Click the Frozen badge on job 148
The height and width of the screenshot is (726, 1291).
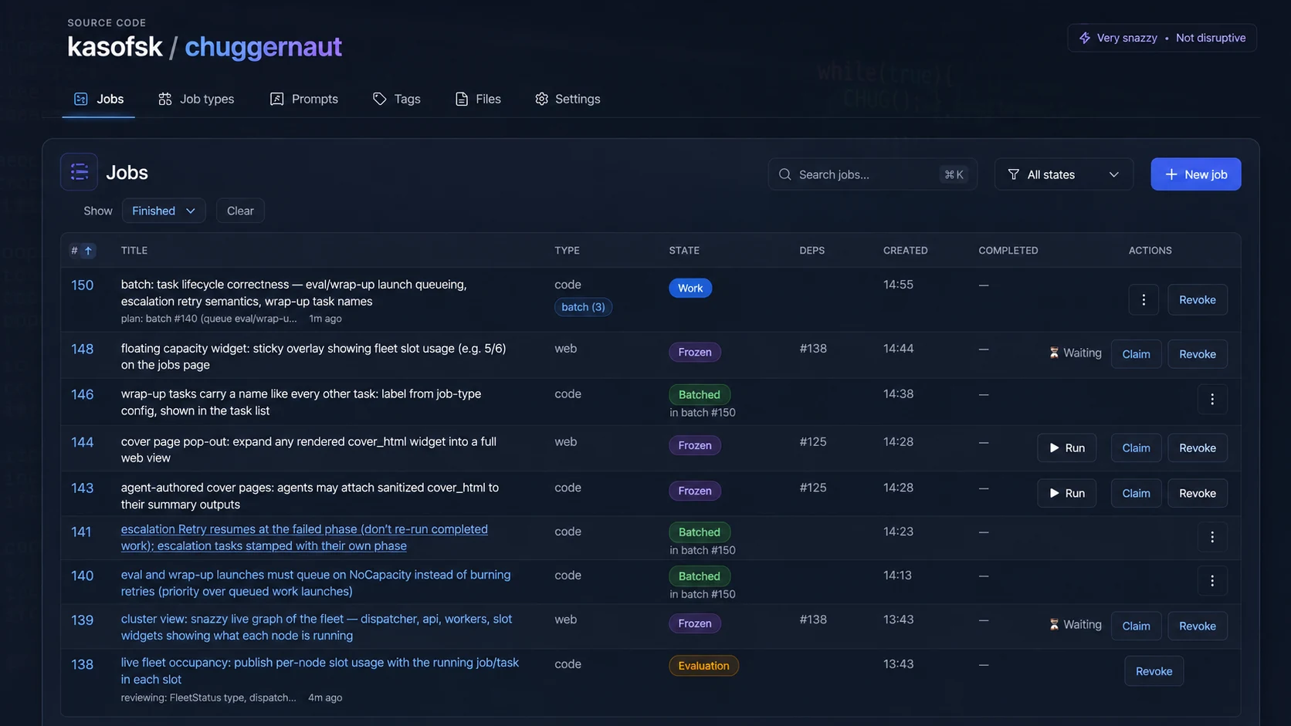(695, 353)
